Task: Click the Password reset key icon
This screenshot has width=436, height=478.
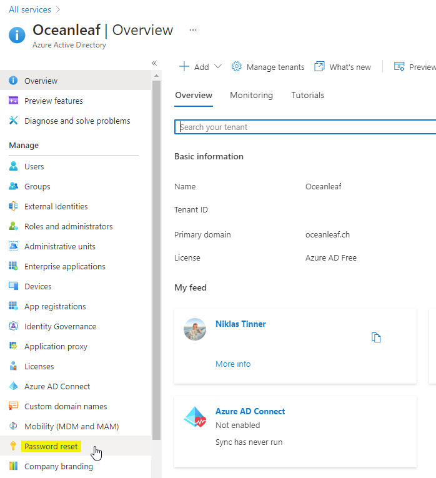Action: (13, 446)
